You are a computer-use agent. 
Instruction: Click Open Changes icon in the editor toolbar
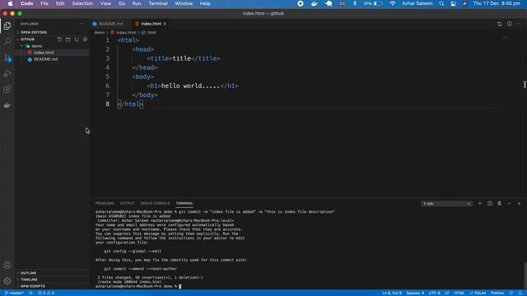[x=500, y=24]
